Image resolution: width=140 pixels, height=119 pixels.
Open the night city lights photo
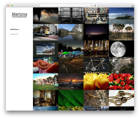point(96,32)
